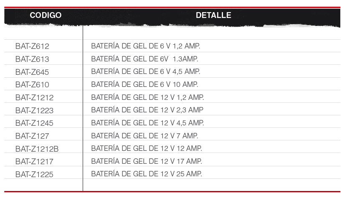Select product code BAT-Z1245
The image size is (347, 201).
click(34, 123)
